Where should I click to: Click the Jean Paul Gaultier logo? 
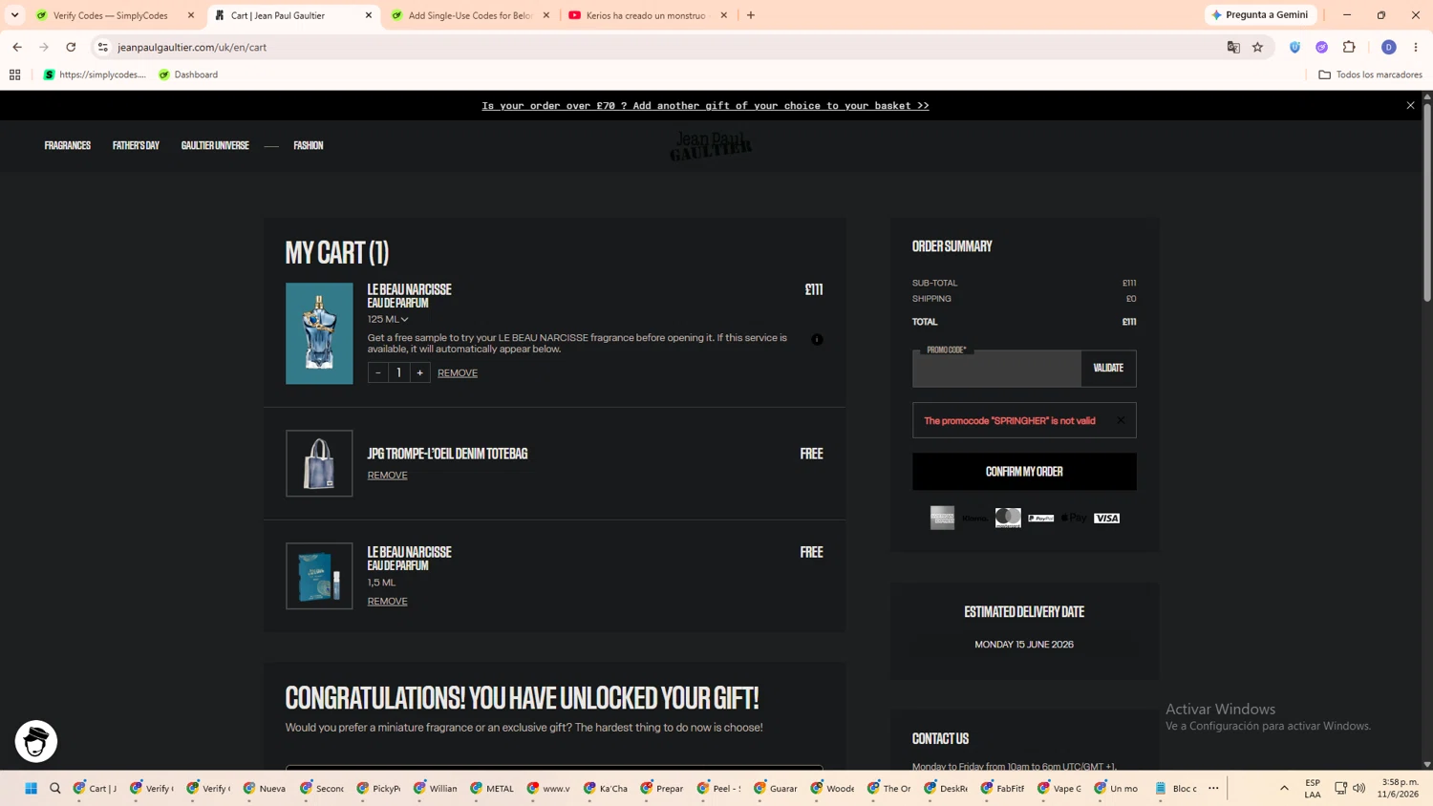click(x=711, y=146)
